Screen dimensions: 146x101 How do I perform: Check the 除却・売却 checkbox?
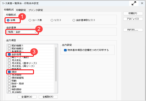tap(9, 83)
